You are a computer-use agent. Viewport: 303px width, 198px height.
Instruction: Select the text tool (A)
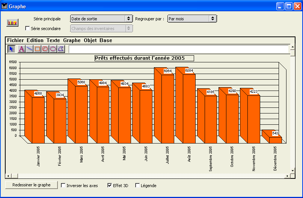point(21,49)
